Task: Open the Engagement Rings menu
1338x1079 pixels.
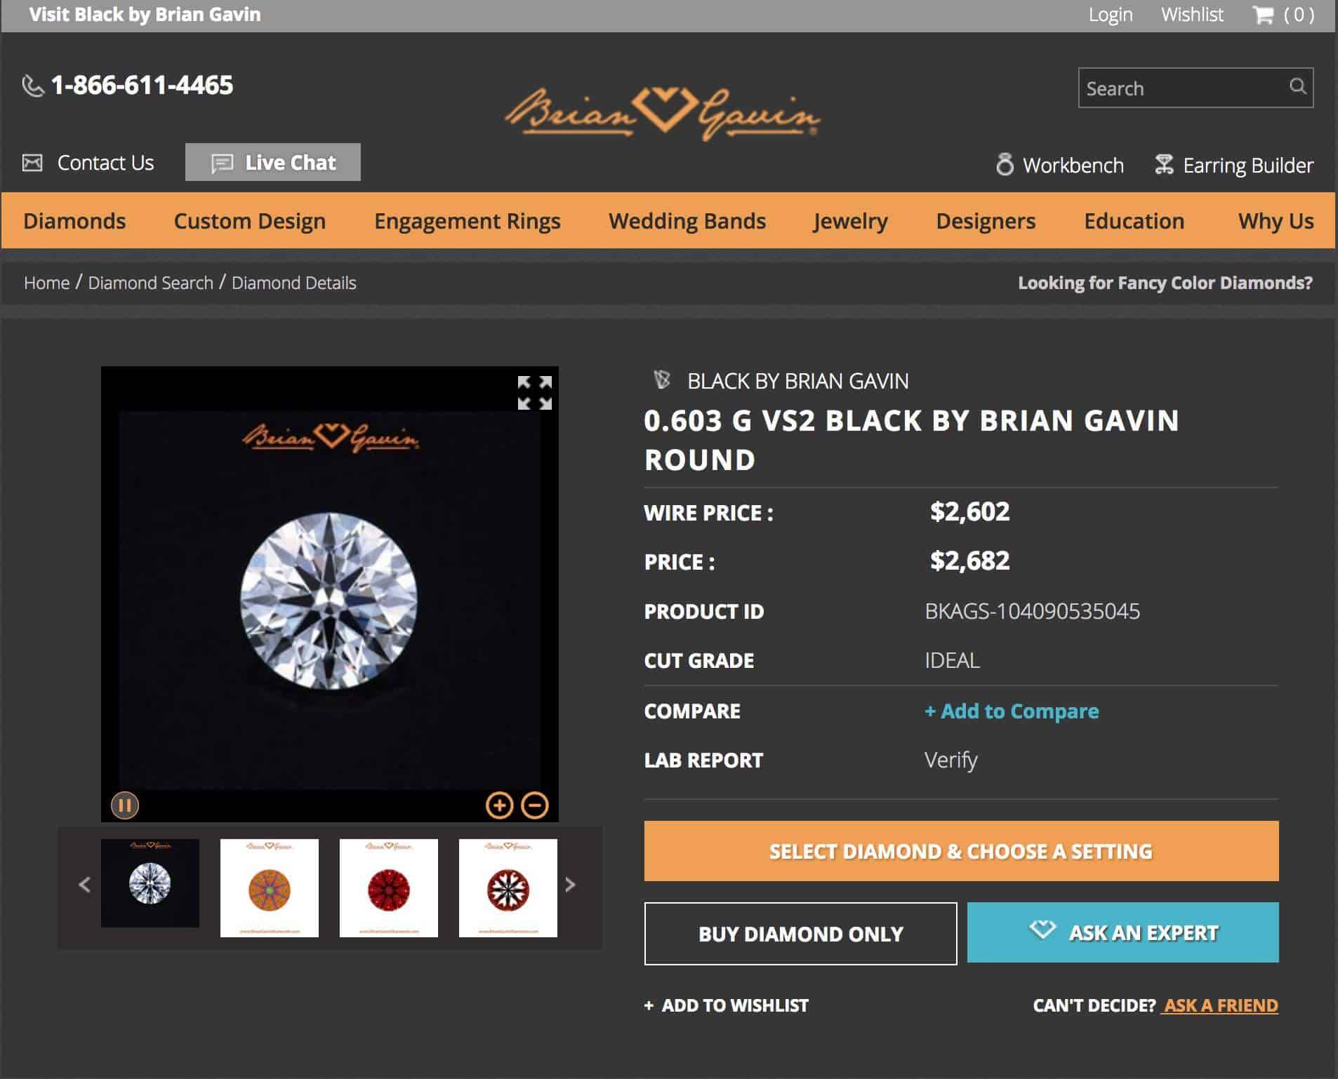Action: coord(468,221)
